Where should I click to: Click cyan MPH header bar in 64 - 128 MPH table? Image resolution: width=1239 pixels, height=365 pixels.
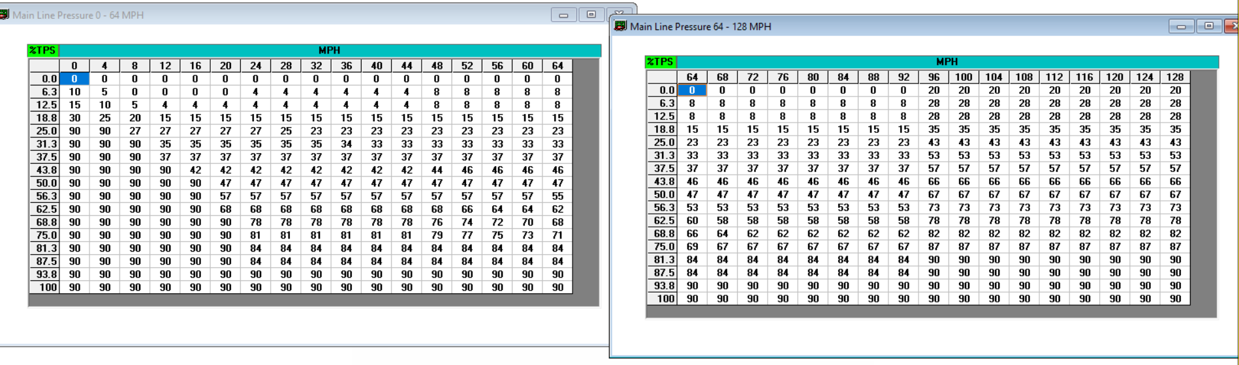(947, 62)
